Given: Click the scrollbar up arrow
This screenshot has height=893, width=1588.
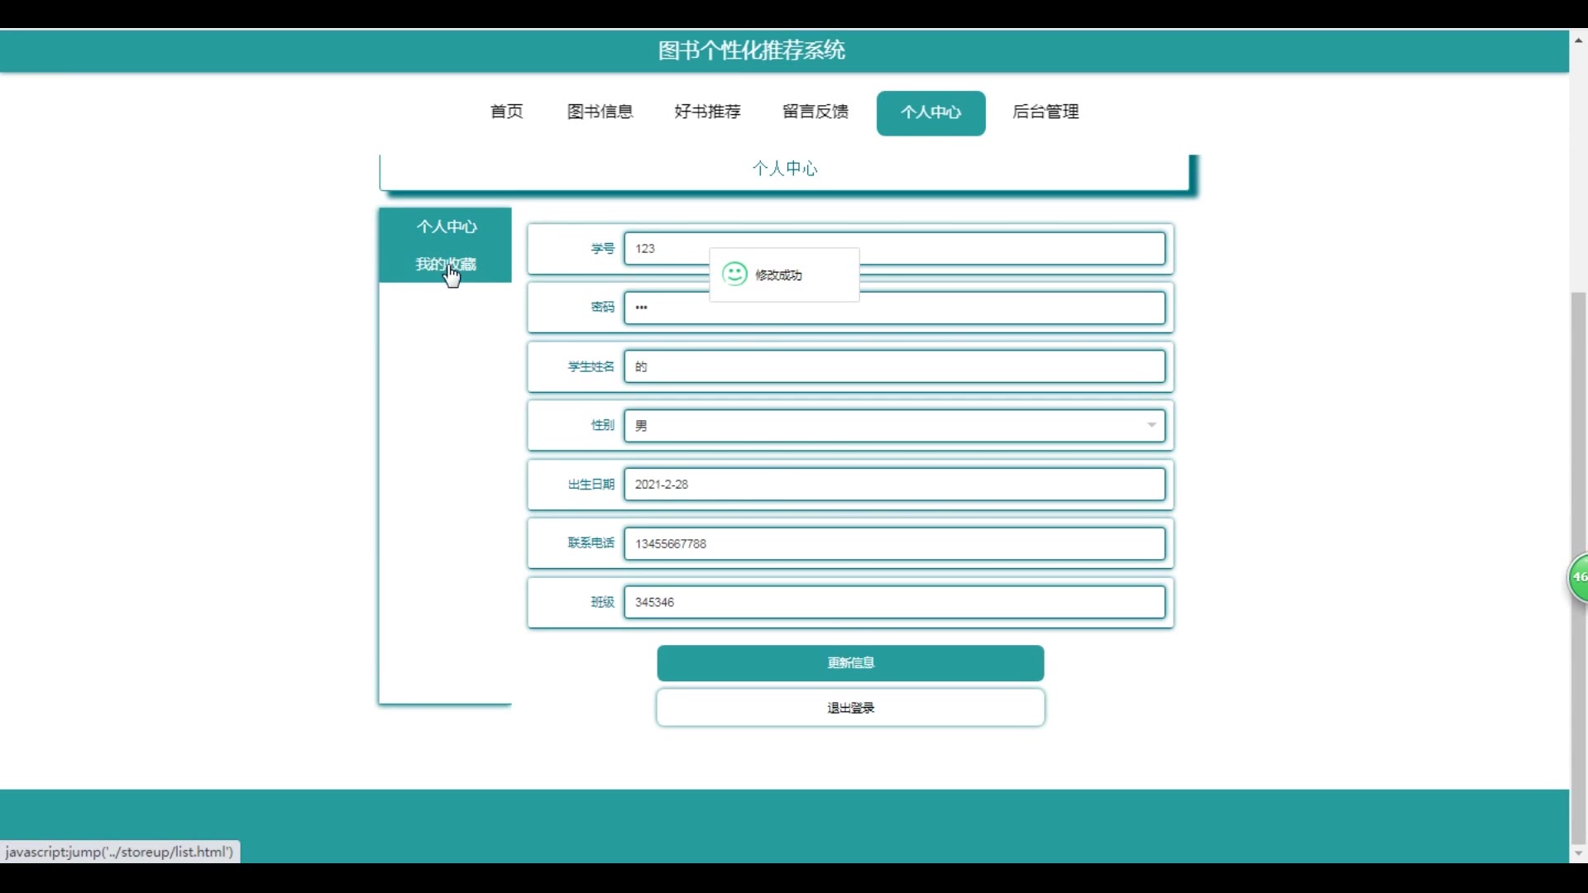Looking at the screenshot, I should point(1578,40).
